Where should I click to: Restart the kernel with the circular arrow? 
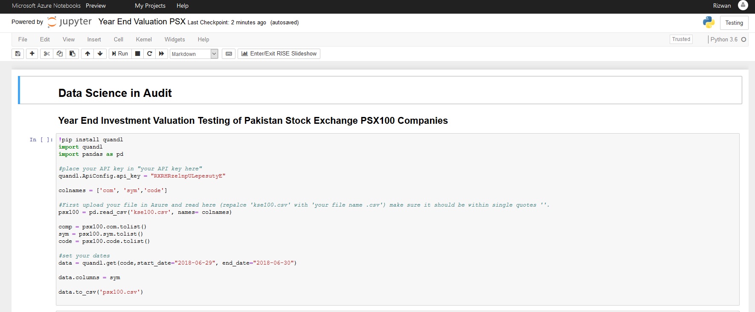[150, 54]
